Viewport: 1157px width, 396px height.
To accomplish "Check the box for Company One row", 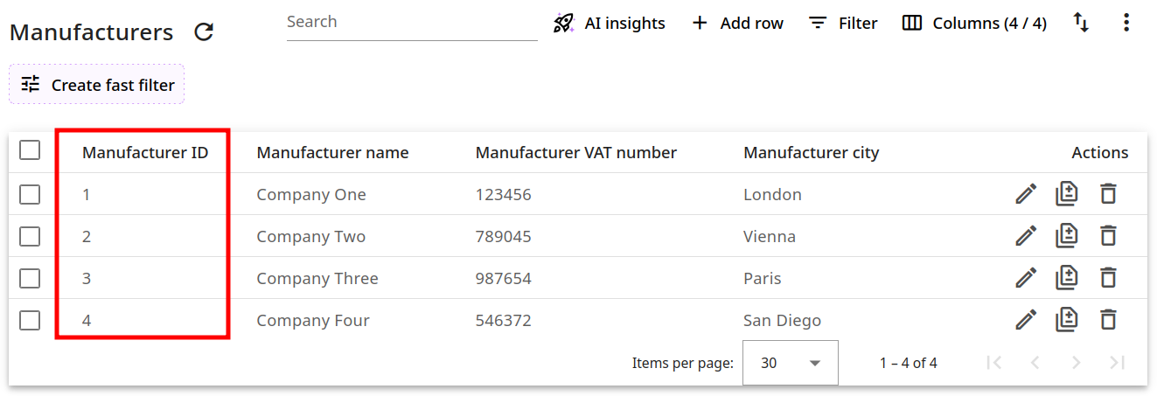I will 30,194.
